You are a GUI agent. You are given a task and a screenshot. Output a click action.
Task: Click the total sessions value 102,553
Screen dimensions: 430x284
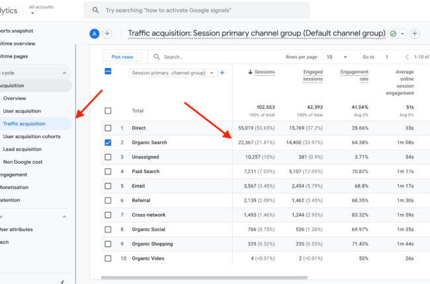pos(265,107)
